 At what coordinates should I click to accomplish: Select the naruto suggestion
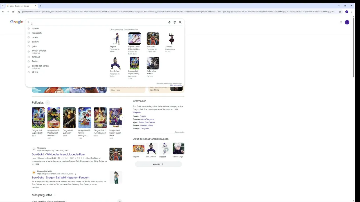click(x=35, y=29)
